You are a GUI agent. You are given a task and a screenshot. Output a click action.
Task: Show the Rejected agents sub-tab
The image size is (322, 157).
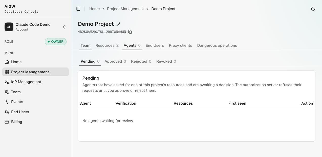pos(141,61)
